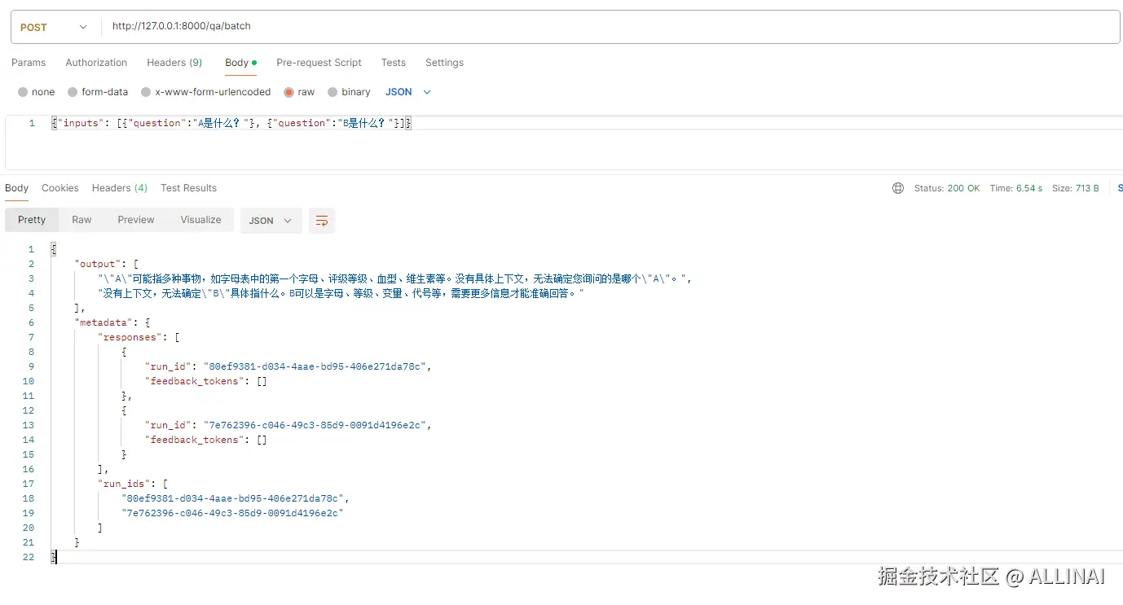The width and height of the screenshot is (1123, 605).
Task: Show the Preview response view
Action: click(136, 220)
